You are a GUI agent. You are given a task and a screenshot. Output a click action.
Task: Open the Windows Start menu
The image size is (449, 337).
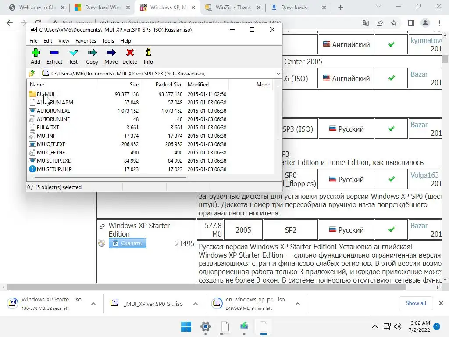(186, 326)
